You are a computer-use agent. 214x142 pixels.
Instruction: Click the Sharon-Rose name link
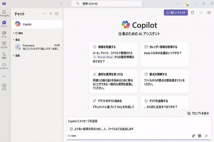pos(105,57)
